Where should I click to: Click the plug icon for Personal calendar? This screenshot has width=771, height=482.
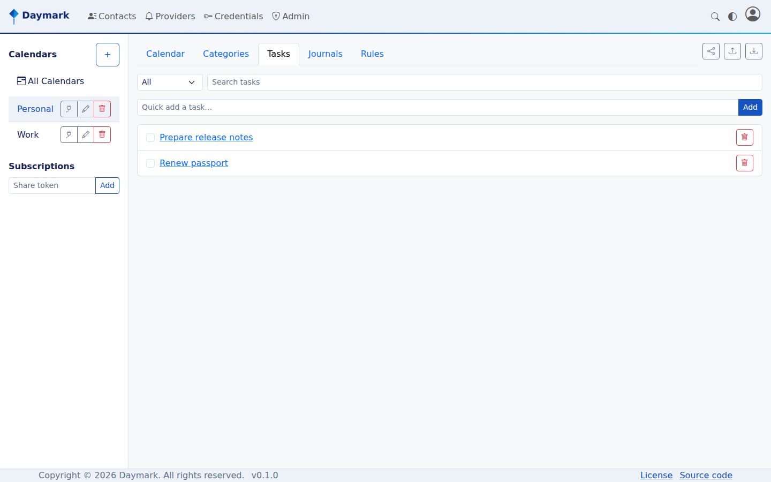[x=69, y=109]
